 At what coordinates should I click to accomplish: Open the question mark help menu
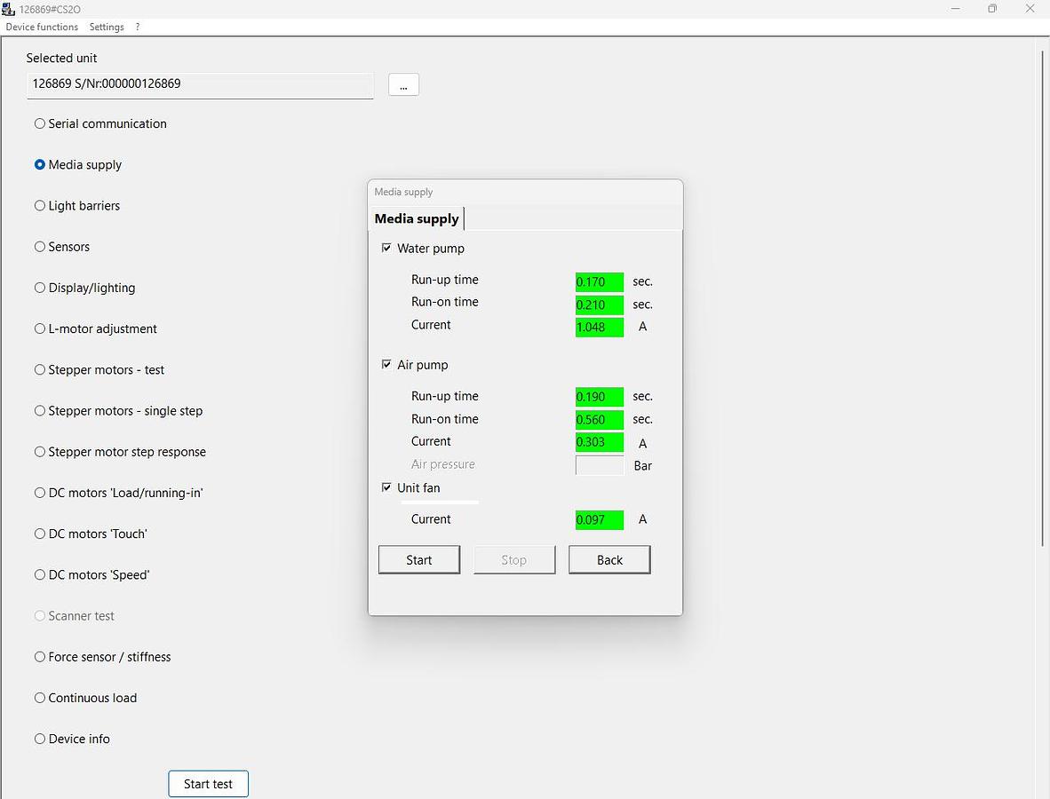138,27
